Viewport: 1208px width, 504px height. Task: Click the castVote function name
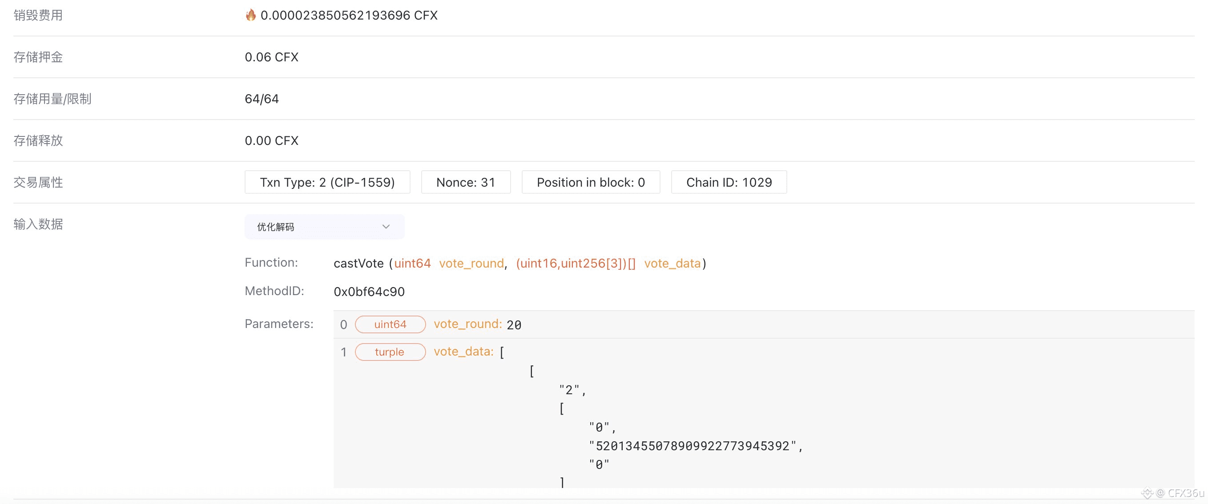click(358, 263)
